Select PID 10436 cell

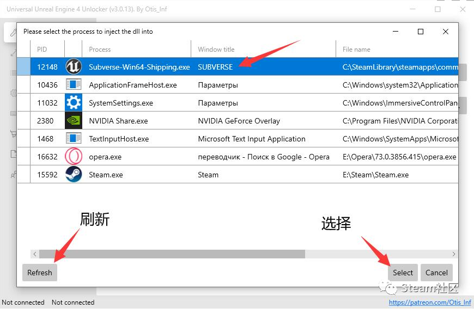pyautogui.click(x=47, y=85)
